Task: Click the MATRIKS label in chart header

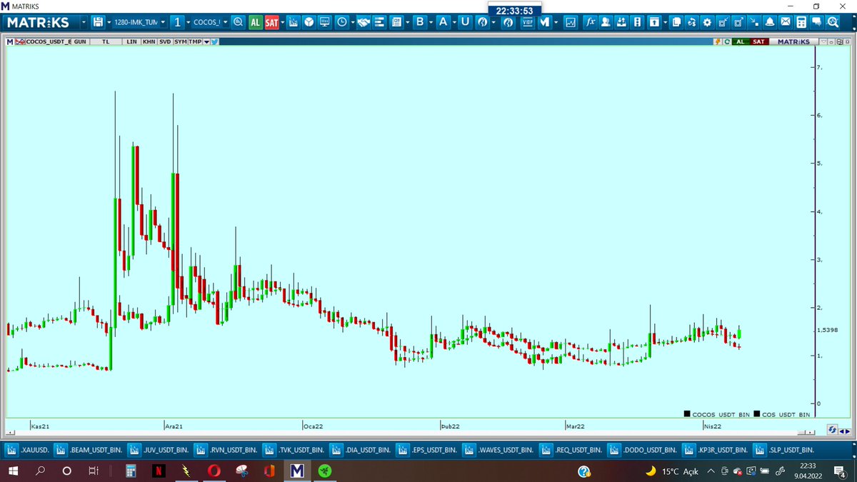Action: (x=793, y=41)
